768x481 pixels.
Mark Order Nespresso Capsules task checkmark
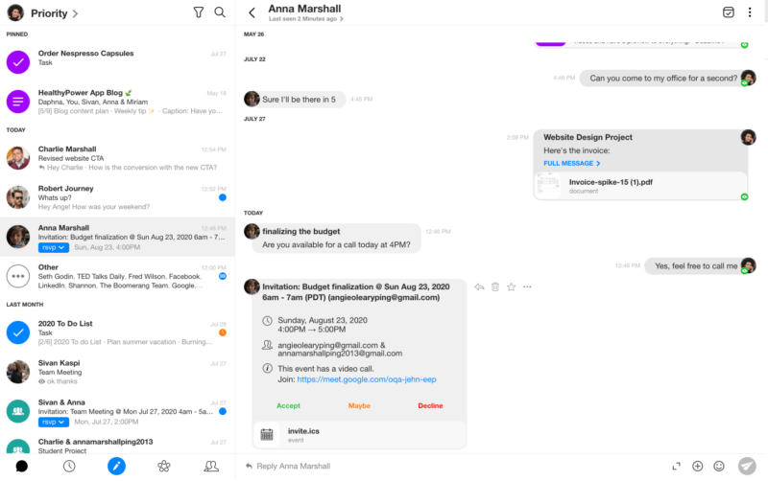point(18,62)
